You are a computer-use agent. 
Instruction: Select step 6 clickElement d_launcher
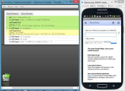pyautogui.click(x=42, y=37)
